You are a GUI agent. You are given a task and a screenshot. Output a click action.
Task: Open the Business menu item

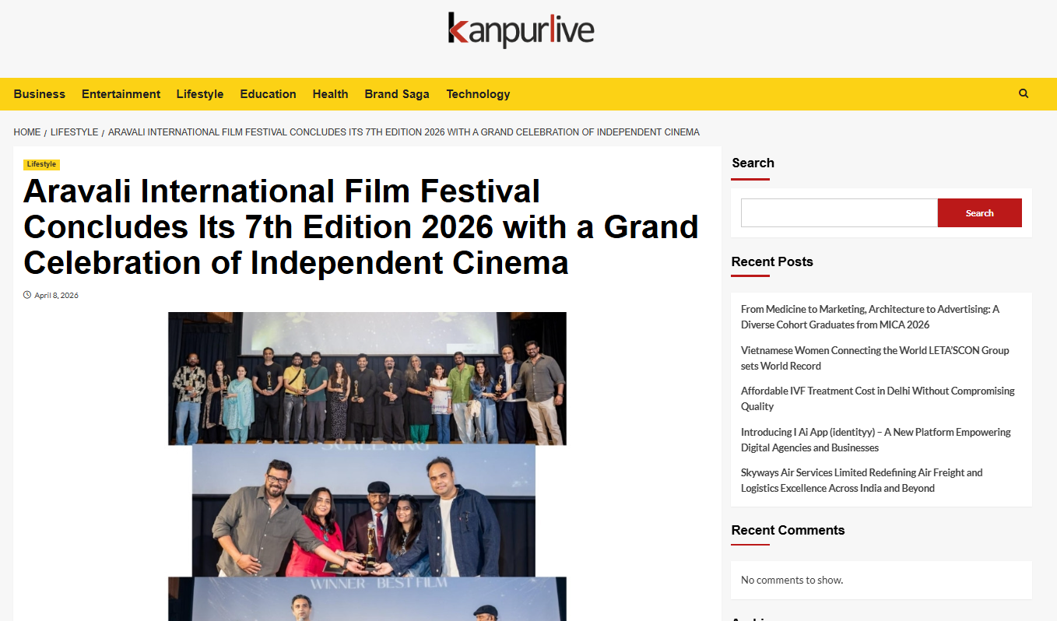[40, 94]
